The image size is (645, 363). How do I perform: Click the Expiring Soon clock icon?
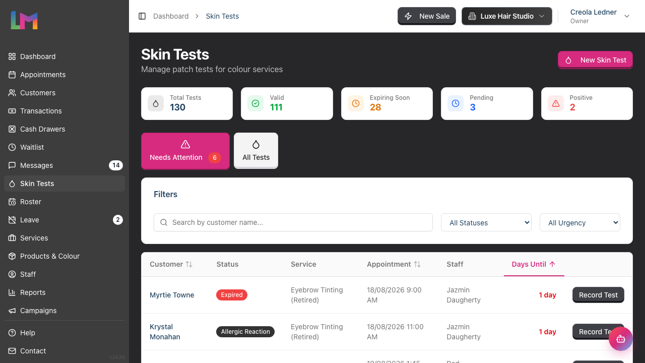(356, 103)
